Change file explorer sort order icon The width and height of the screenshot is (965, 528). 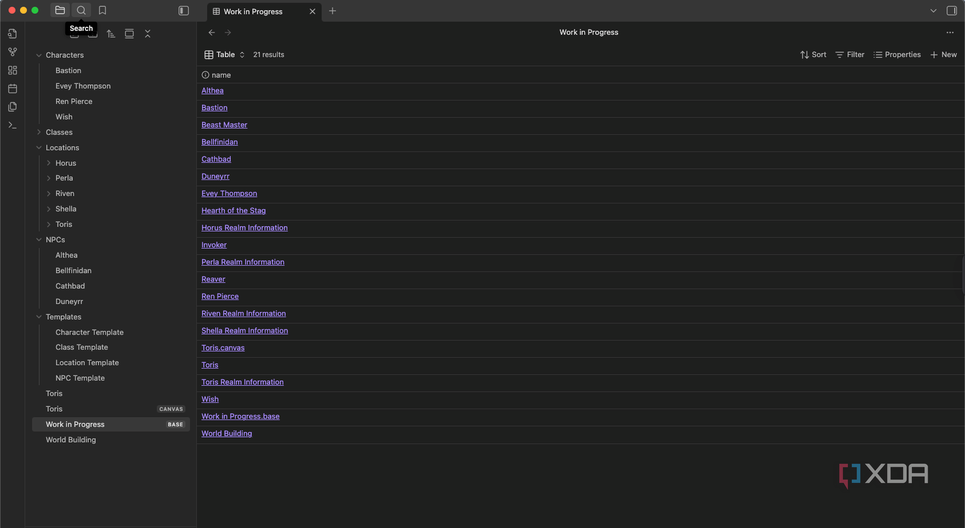coord(111,34)
